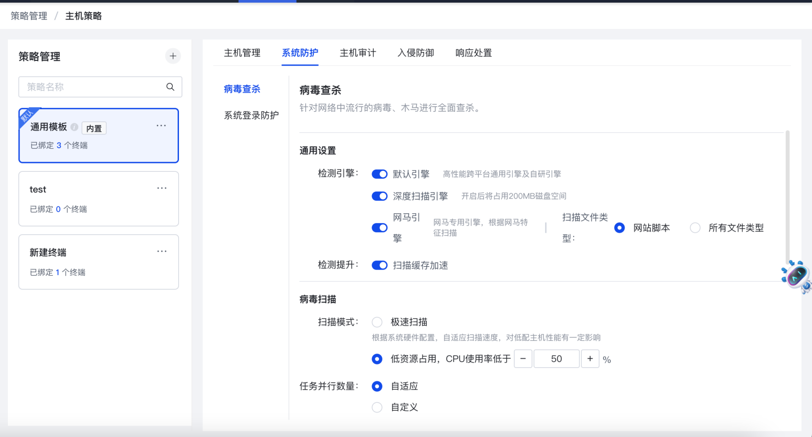Open the floating robot assistant icon

(x=796, y=275)
